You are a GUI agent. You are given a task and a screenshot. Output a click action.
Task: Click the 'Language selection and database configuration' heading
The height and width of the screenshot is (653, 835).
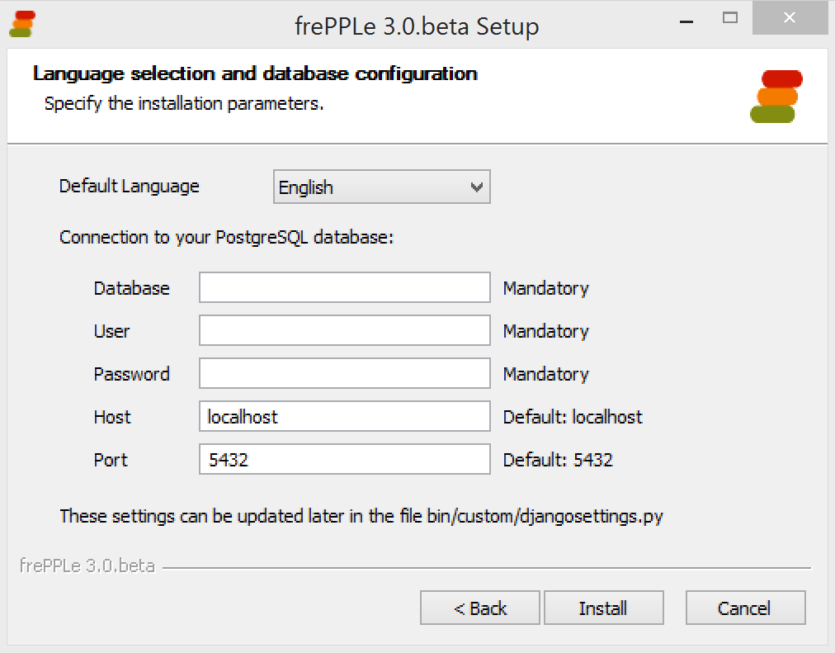coord(255,74)
